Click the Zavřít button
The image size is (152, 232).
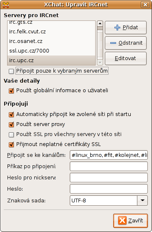tap(130, 220)
